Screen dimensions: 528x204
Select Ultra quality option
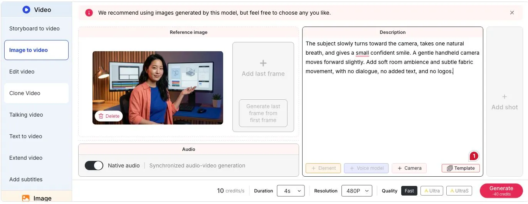click(x=432, y=191)
